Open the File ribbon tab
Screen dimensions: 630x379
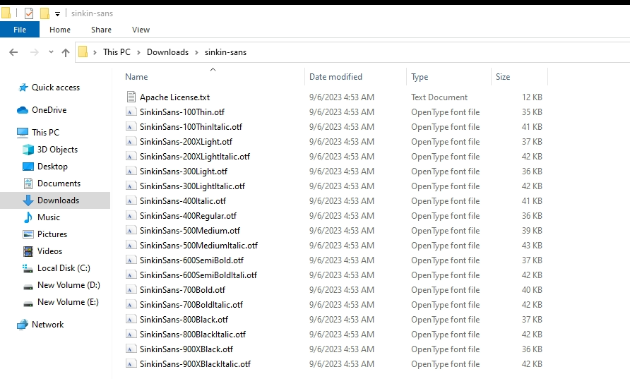pyautogui.click(x=20, y=30)
